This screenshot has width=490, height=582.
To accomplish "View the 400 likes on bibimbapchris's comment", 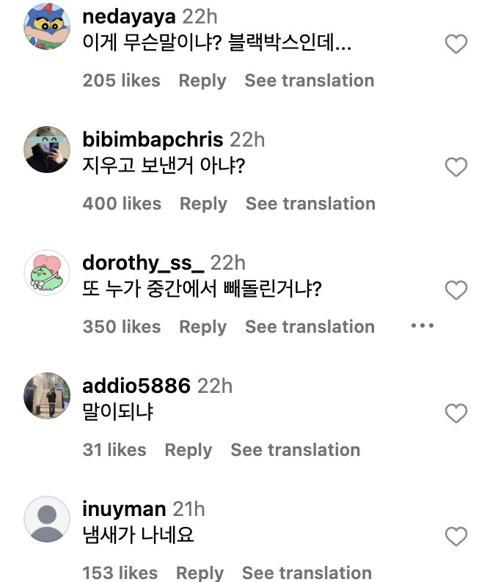I will (122, 204).
